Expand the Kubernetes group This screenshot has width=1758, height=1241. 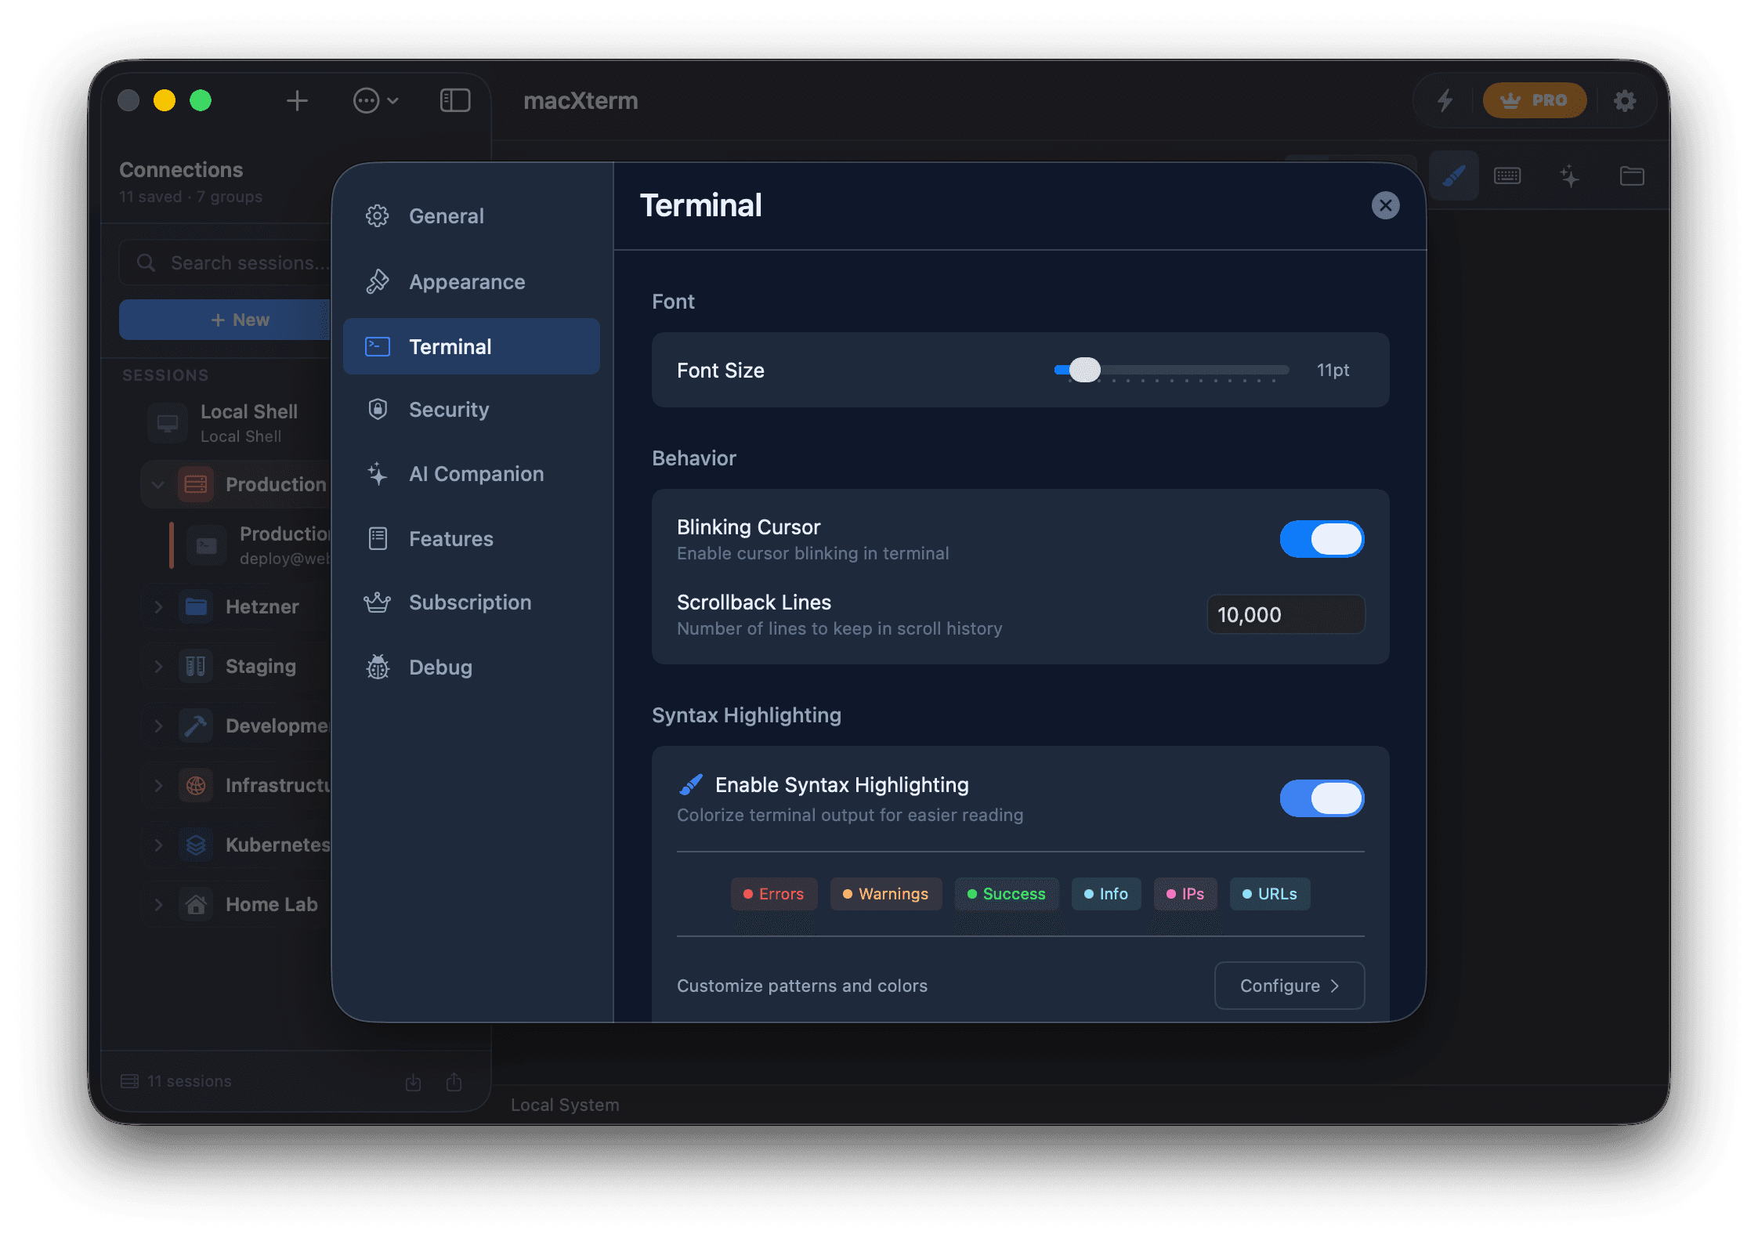[x=158, y=845]
